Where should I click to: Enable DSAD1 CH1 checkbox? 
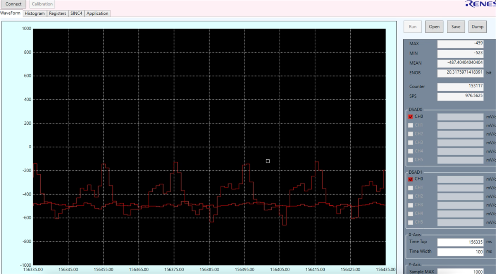(x=410, y=188)
